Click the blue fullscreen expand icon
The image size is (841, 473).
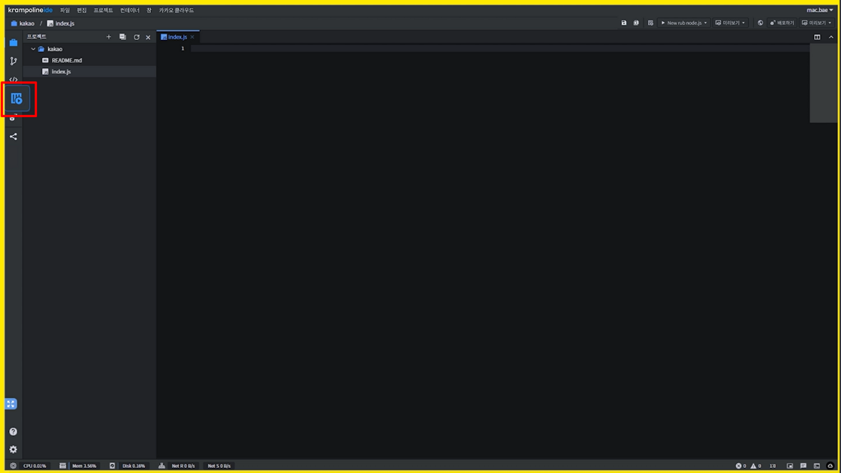11,404
